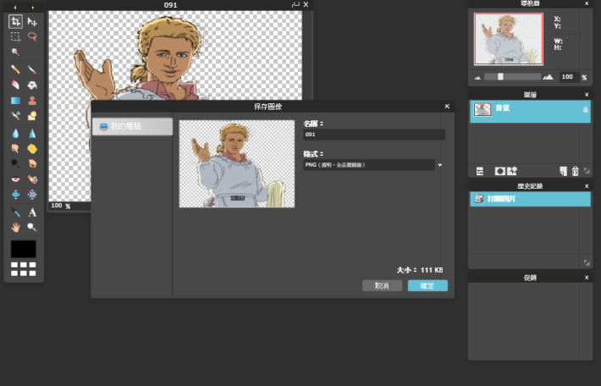The height and width of the screenshot is (386, 601).
Task: Click the navigator zoom percentage field showing 100
Action: (x=569, y=77)
